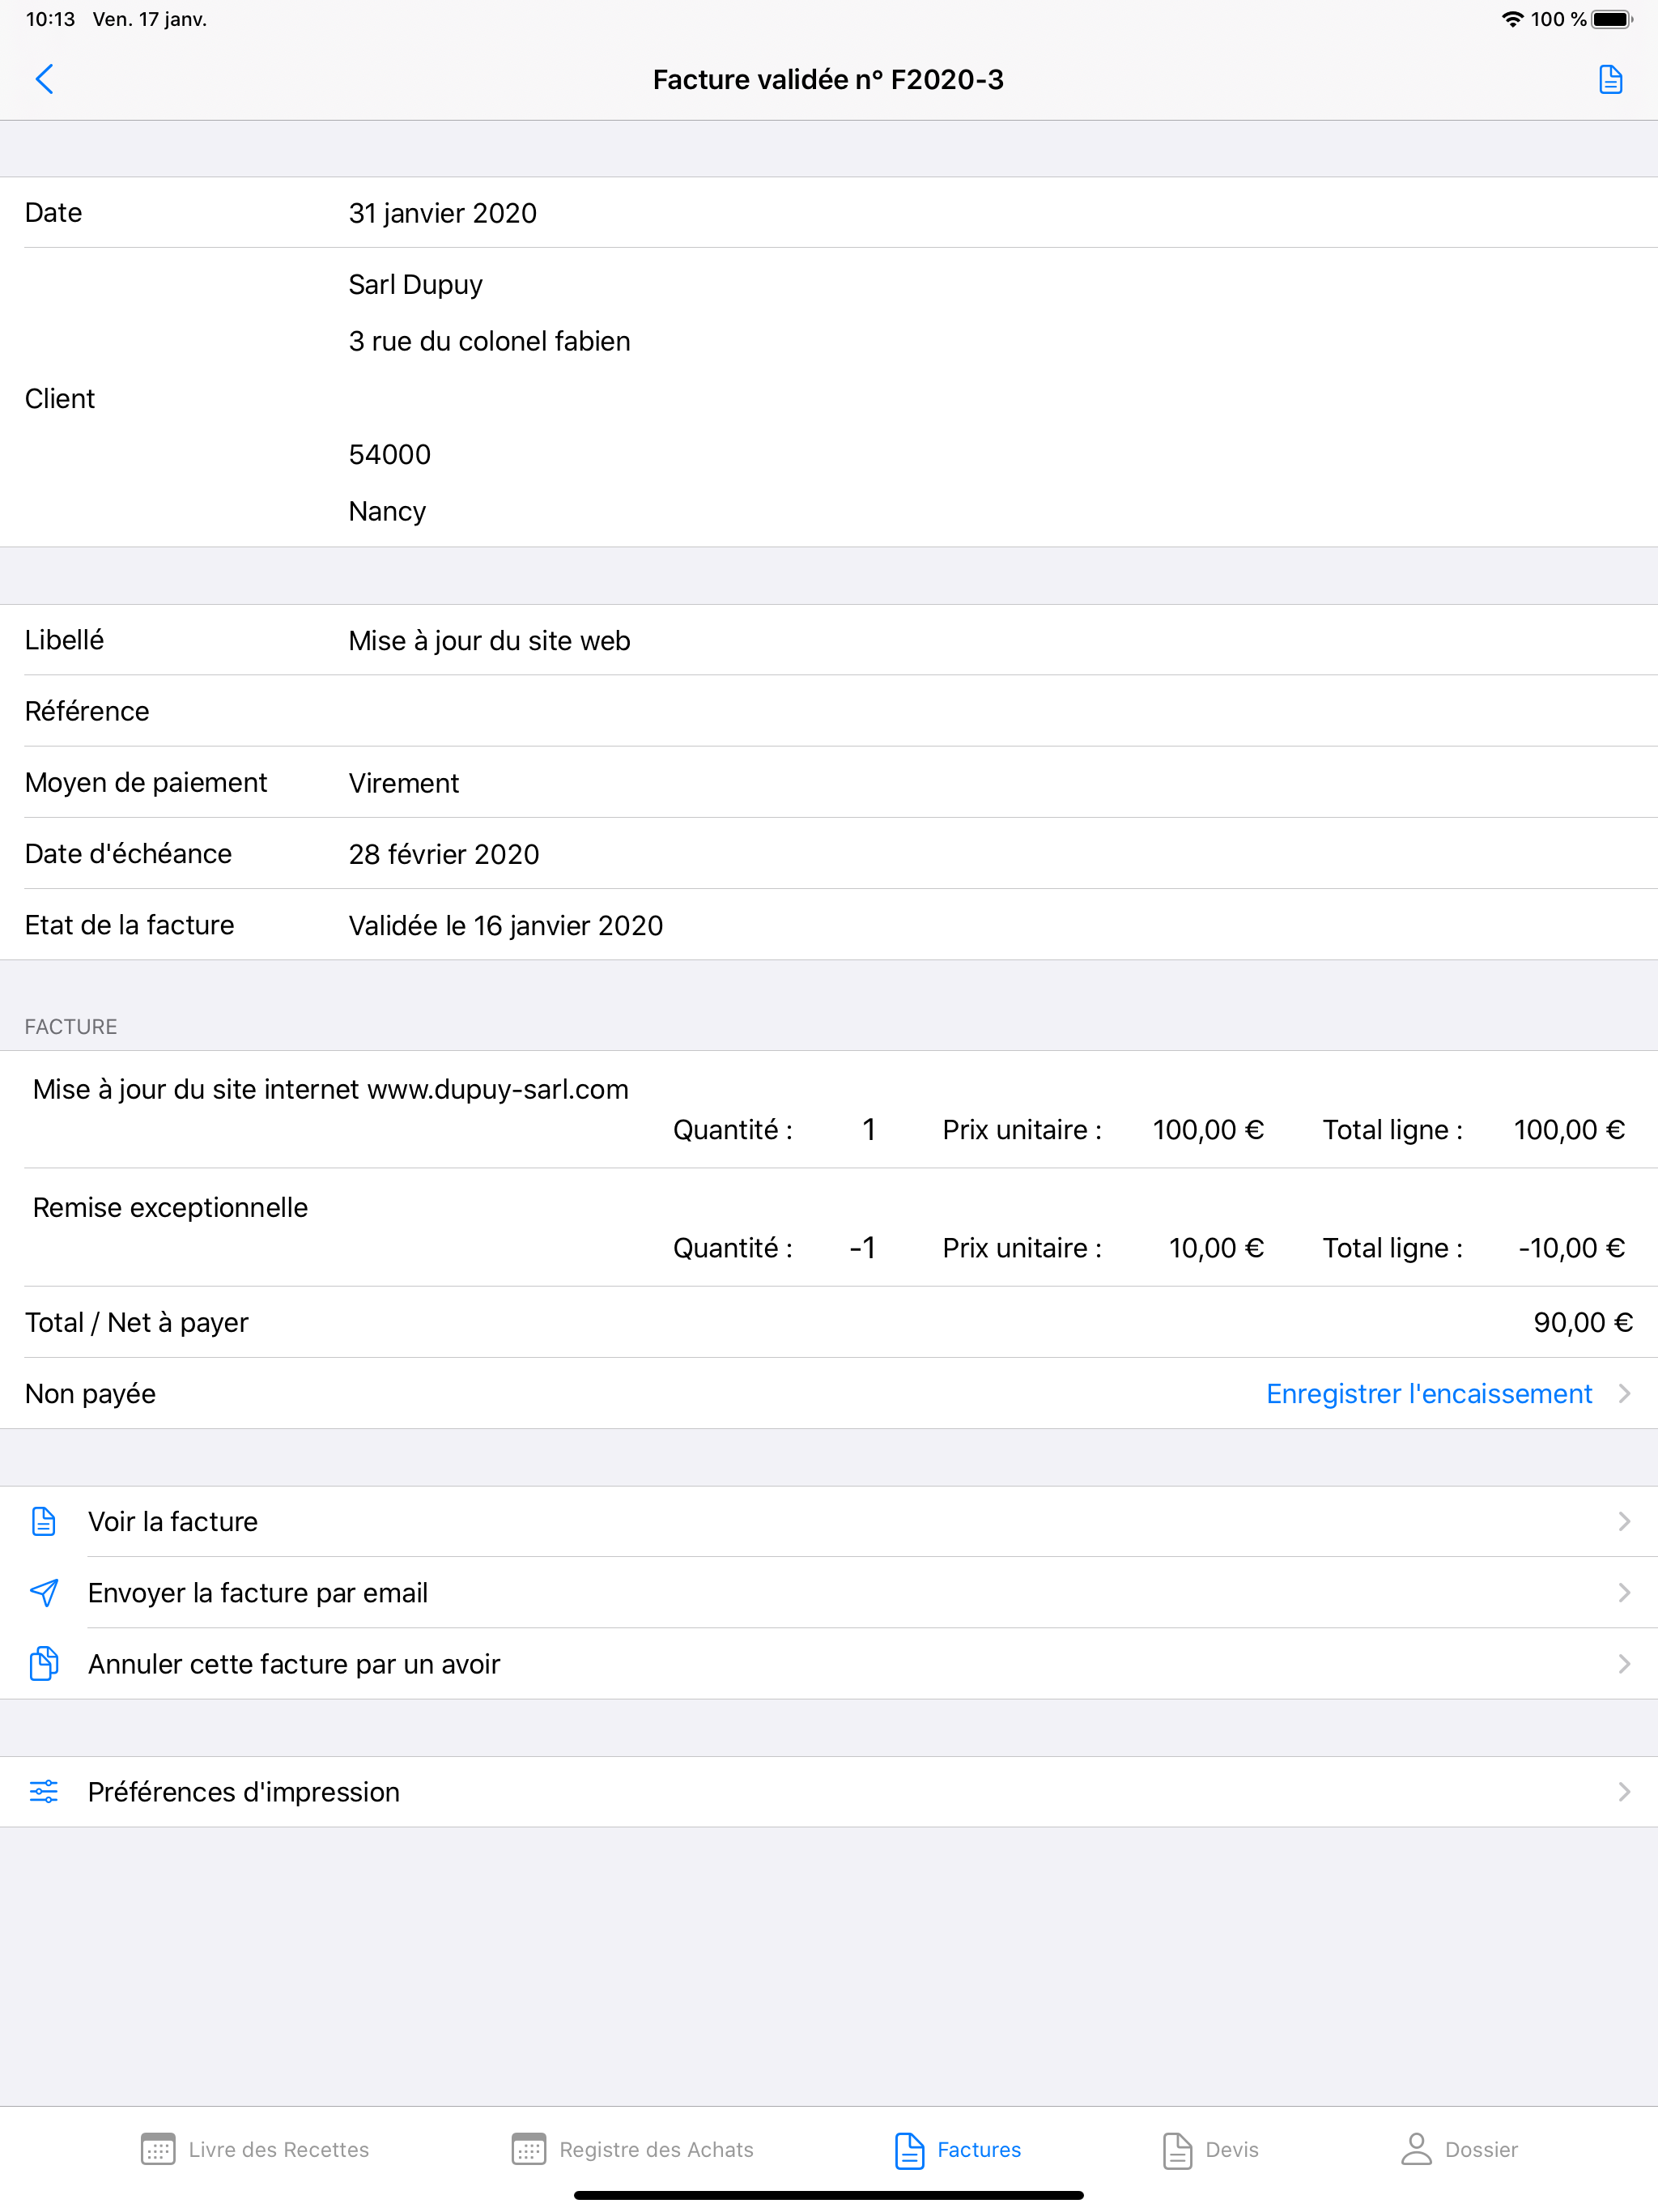Tap the back arrow in header
Screen dimensions: 1658x2212
[x=44, y=79]
